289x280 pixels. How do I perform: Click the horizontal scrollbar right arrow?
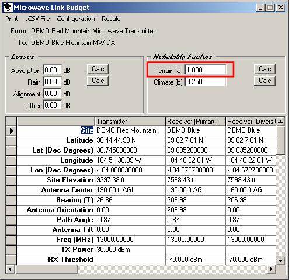click(x=271, y=269)
